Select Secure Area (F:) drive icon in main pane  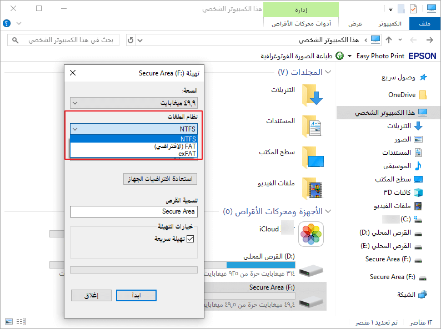311,302
